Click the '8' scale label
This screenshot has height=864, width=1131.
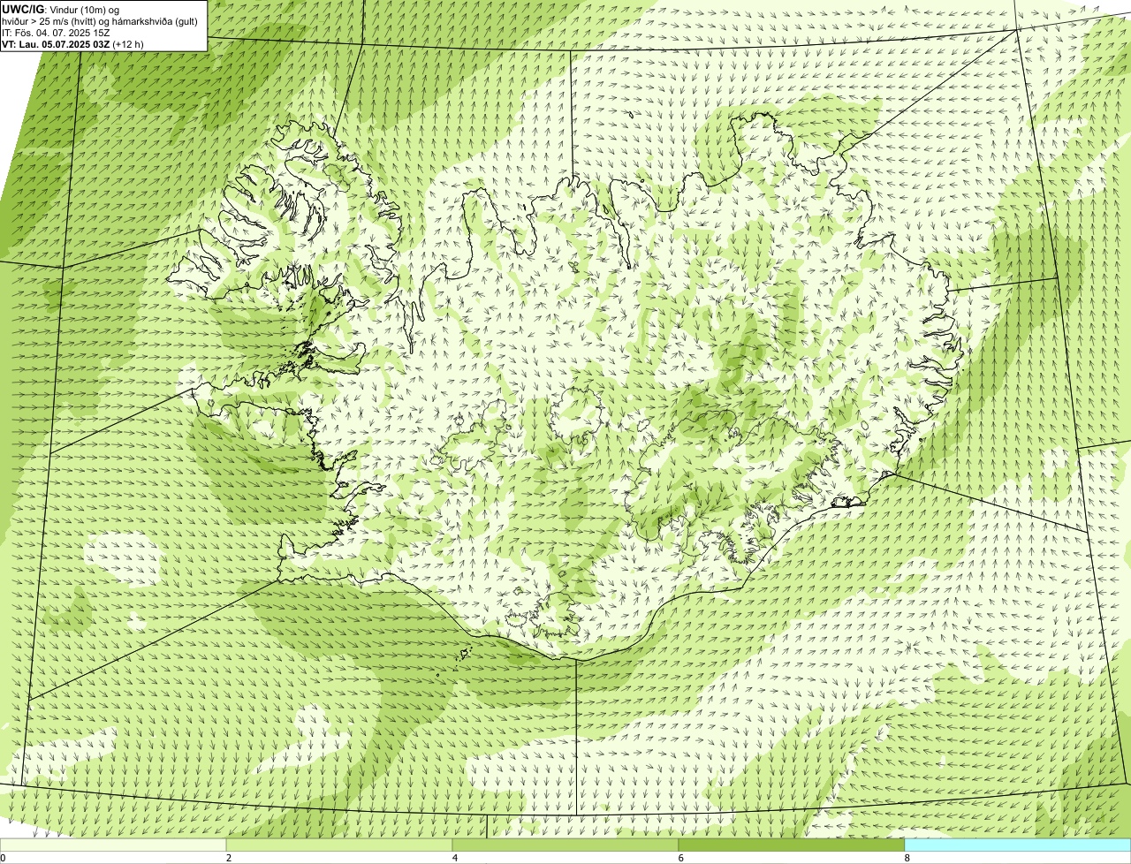[907, 858]
